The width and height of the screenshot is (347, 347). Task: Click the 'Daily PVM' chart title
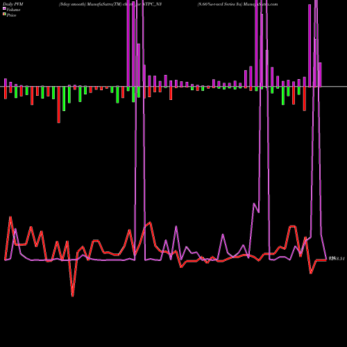tap(13, 4)
